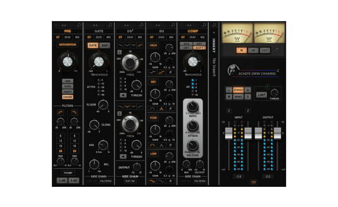The height and width of the screenshot is (207, 338).
Task: Toggle the SATURATION button in PRE
Action: click(x=68, y=45)
